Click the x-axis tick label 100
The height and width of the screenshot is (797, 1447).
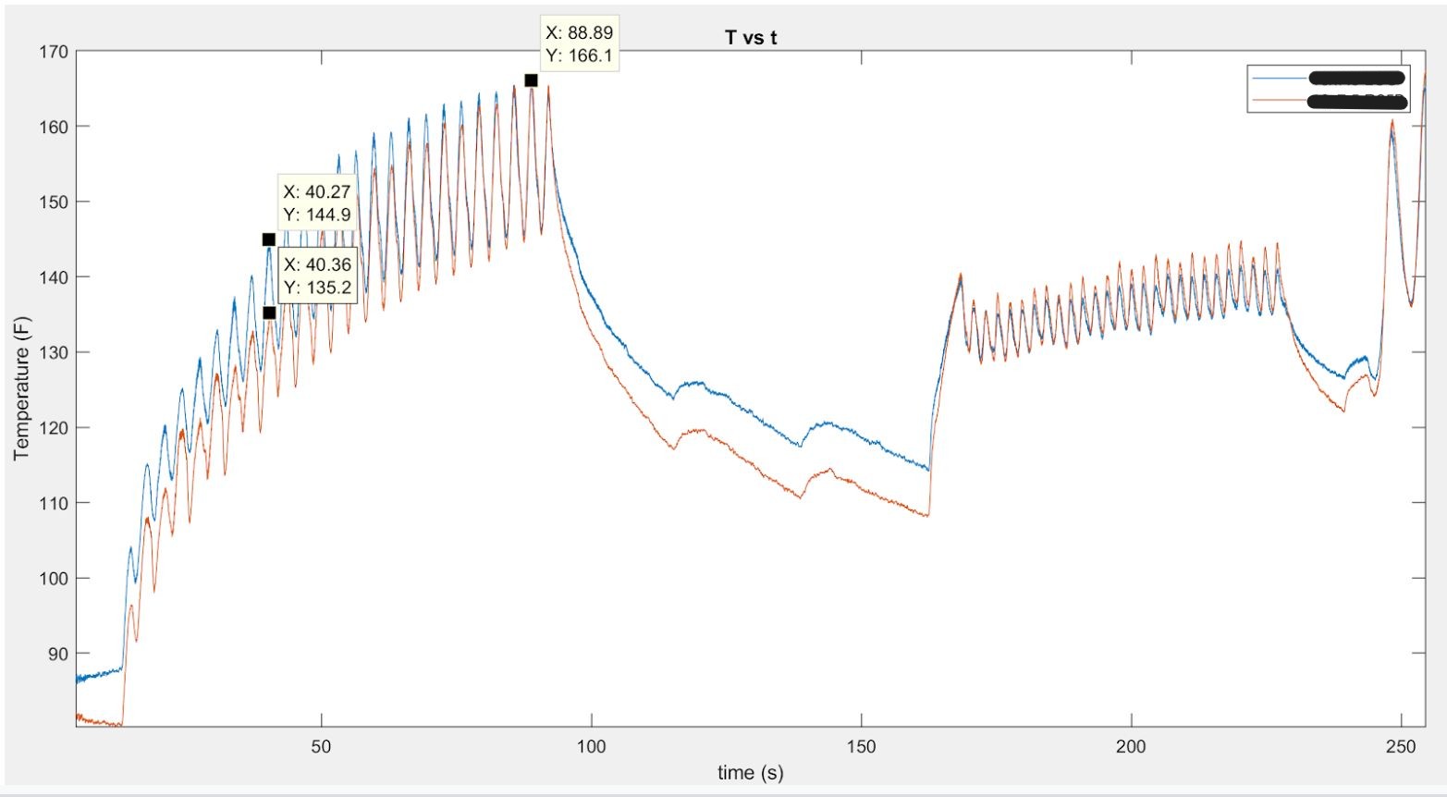click(591, 747)
